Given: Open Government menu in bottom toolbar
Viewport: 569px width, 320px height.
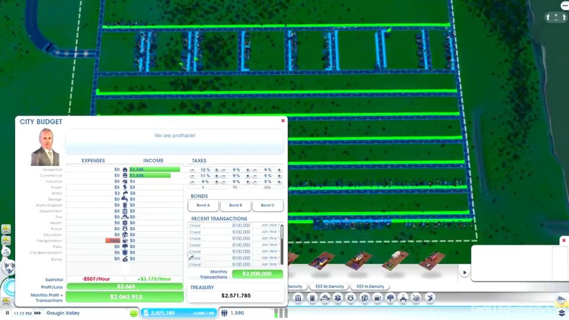Looking at the screenshot, I should point(298,298).
